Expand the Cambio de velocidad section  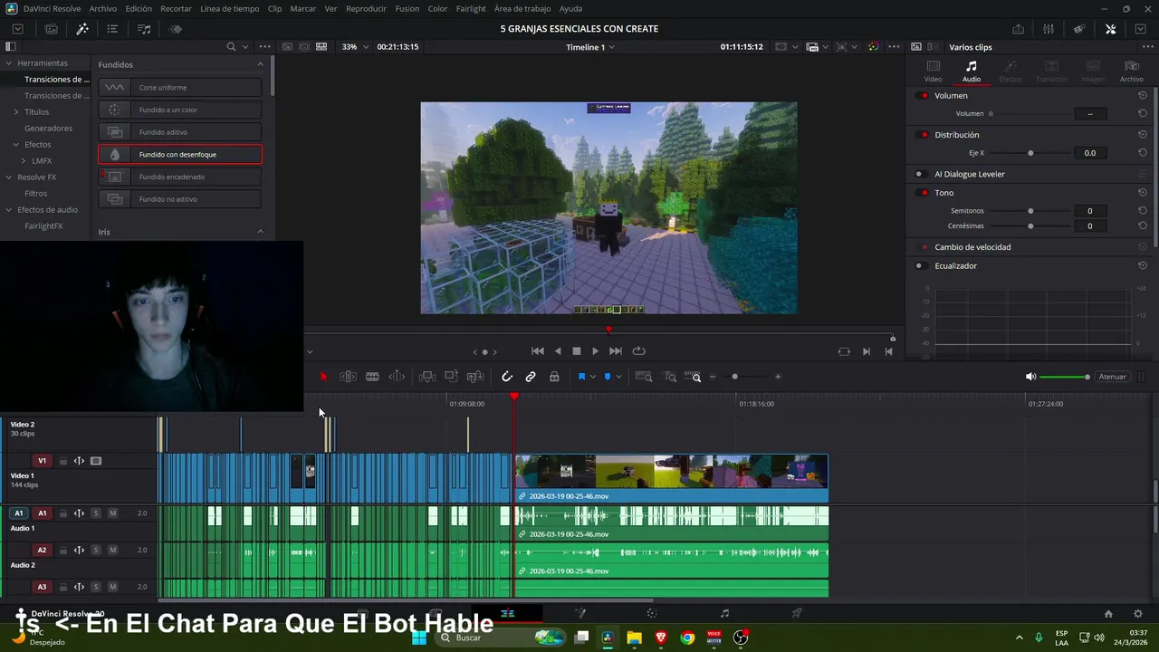pyautogui.click(x=972, y=247)
